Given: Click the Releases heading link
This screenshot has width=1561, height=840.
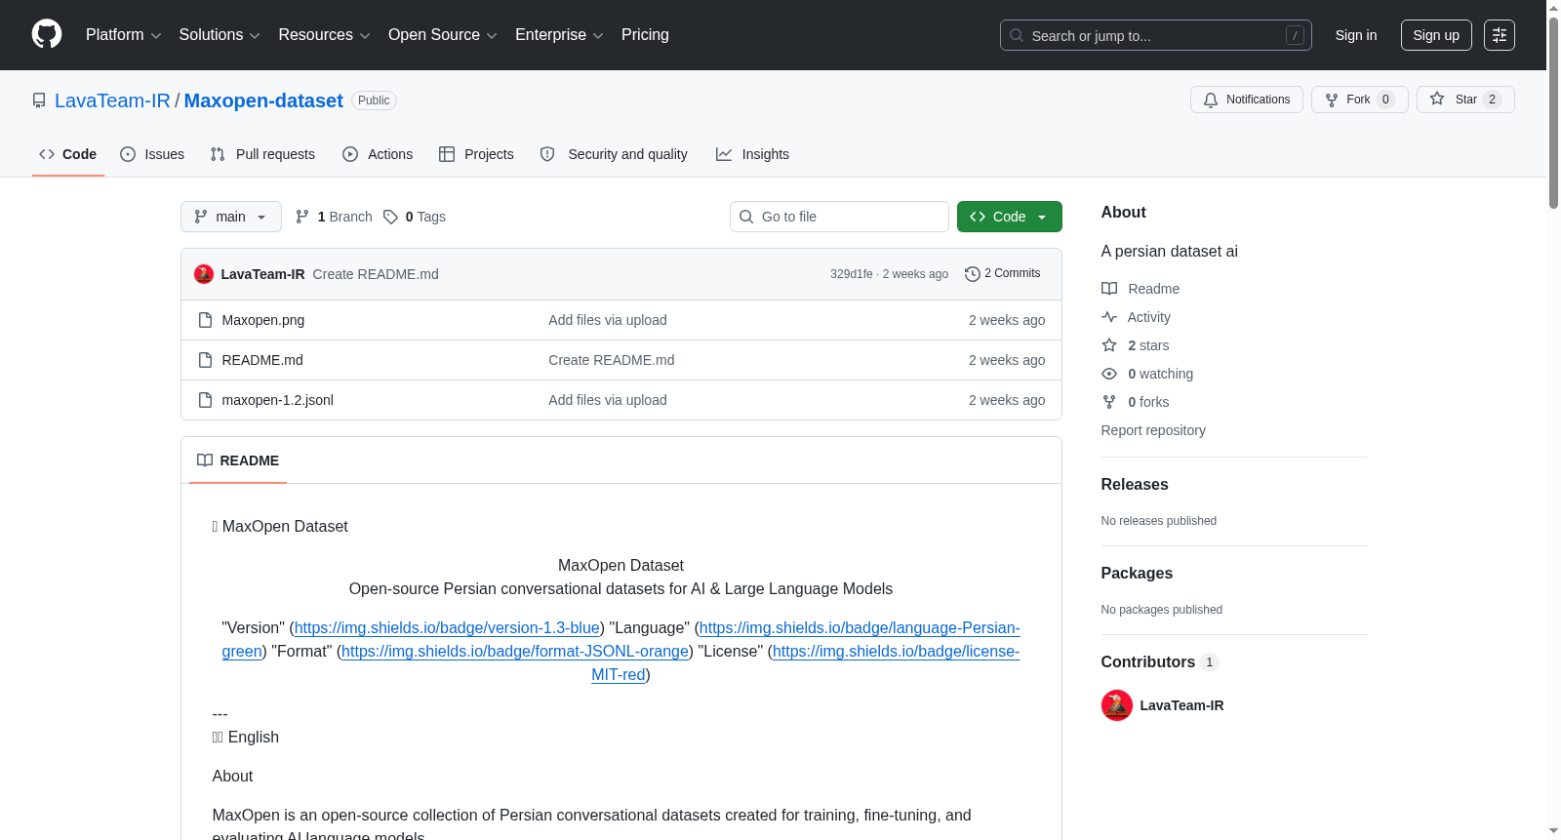Looking at the screenshot, I should tap(1135, 485).
